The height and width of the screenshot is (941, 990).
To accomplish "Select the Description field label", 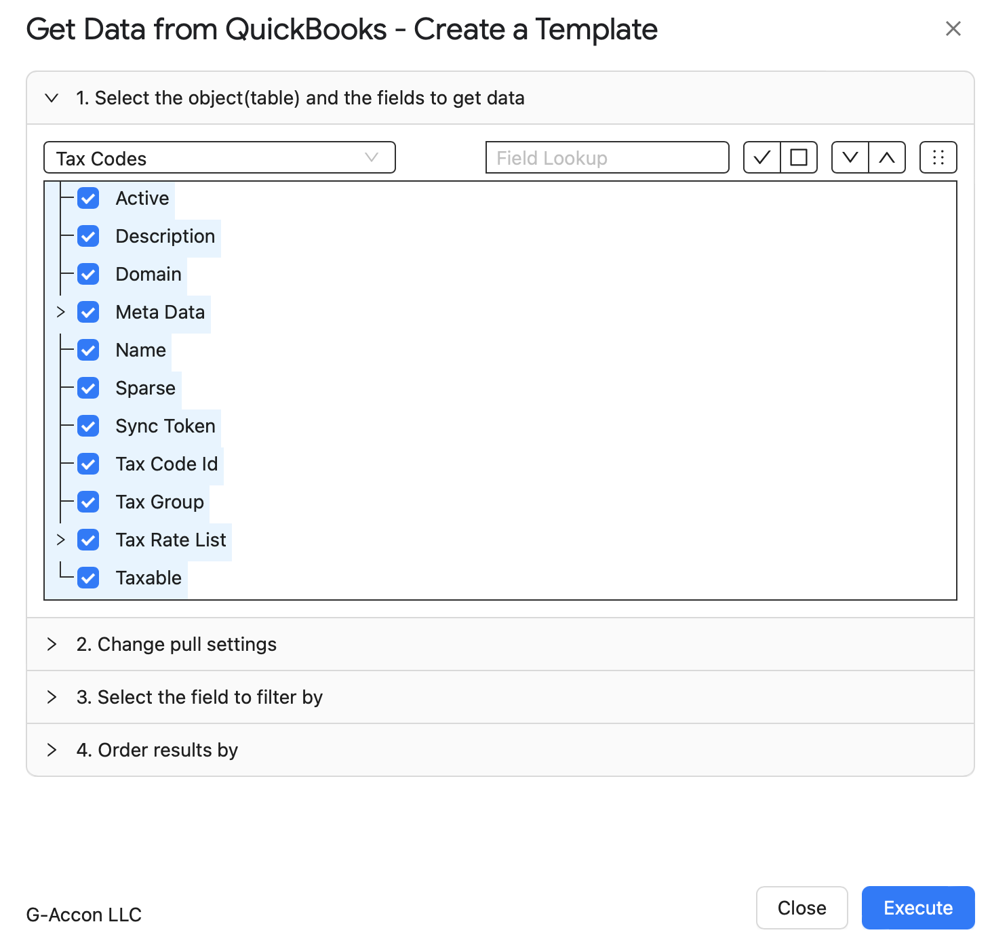I will coord(165,236).
